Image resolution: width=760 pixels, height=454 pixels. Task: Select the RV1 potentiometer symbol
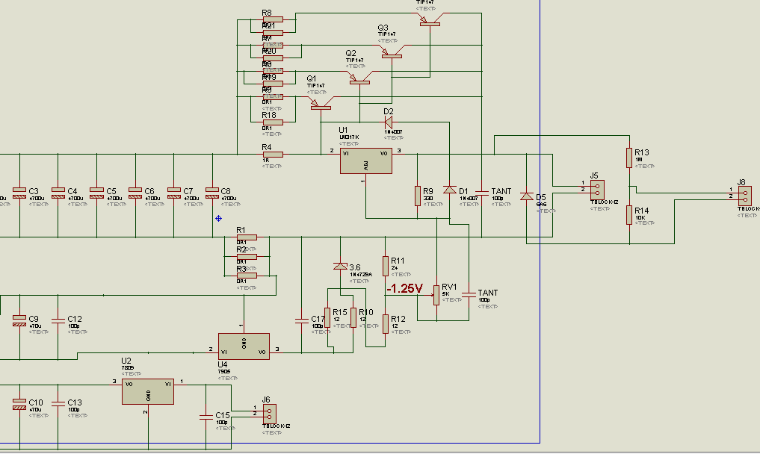436,295
